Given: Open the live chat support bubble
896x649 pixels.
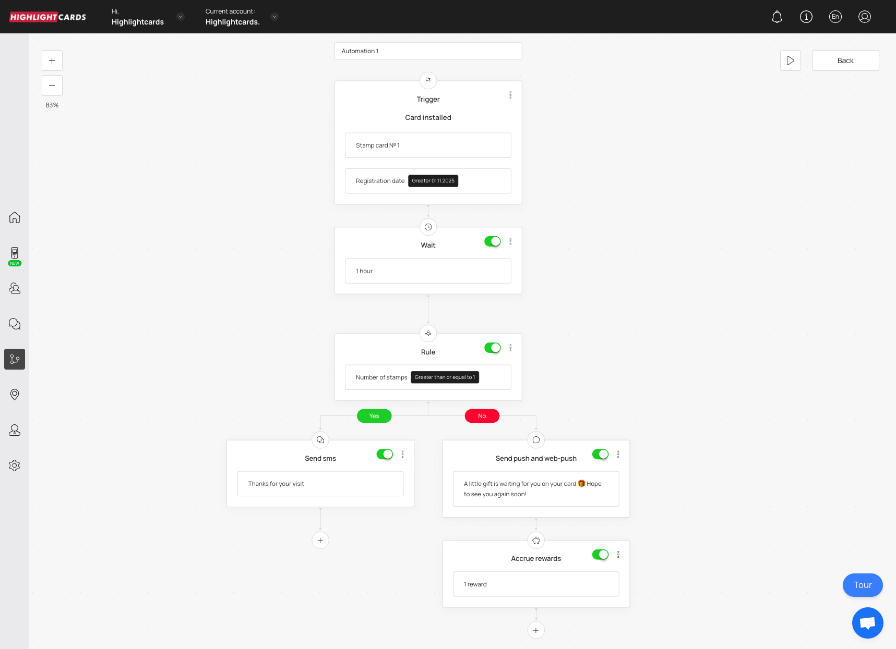Looking at the screenshot, I should pos(867,622).
